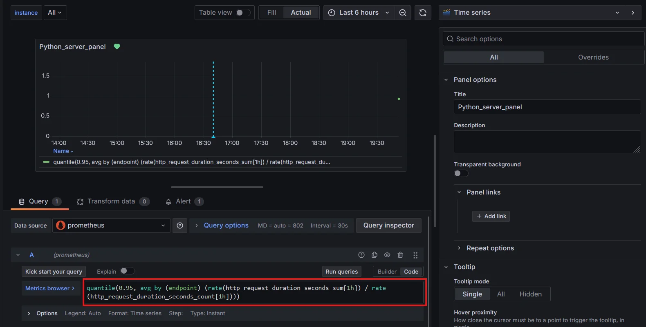
Task: Enable the Table view switch
Action: pyautogui.click(x=243, y=13)
